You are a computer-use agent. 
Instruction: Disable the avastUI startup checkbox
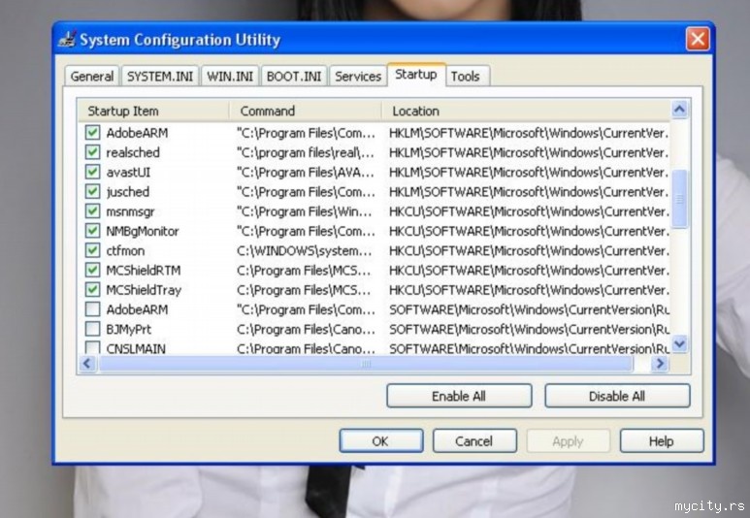(92, 172)
